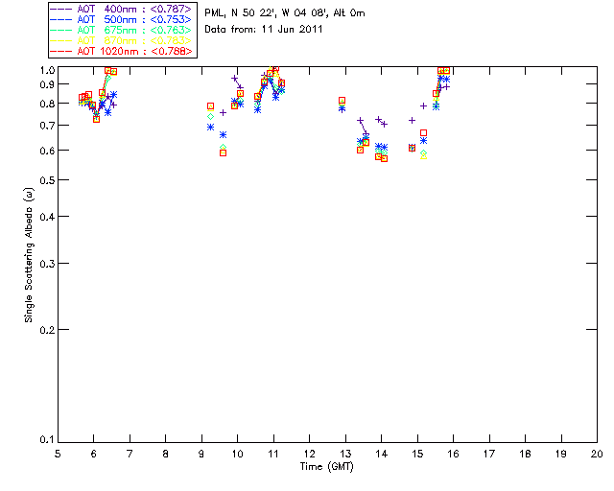
Task: Click the 16 on the time axis
Action: pyautogui.click(x=453, y=453)
